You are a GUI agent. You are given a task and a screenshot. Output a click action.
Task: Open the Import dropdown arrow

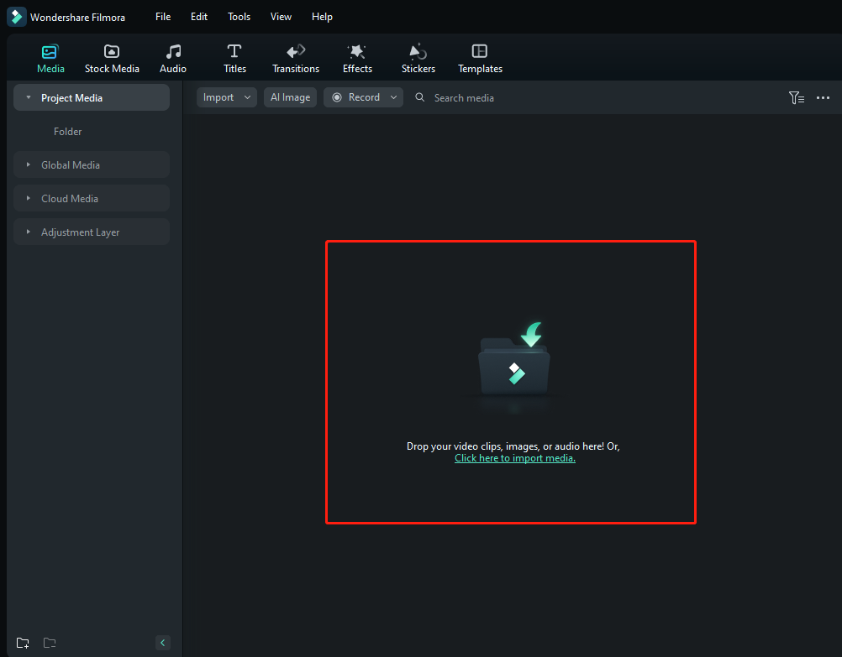(248, 97)
